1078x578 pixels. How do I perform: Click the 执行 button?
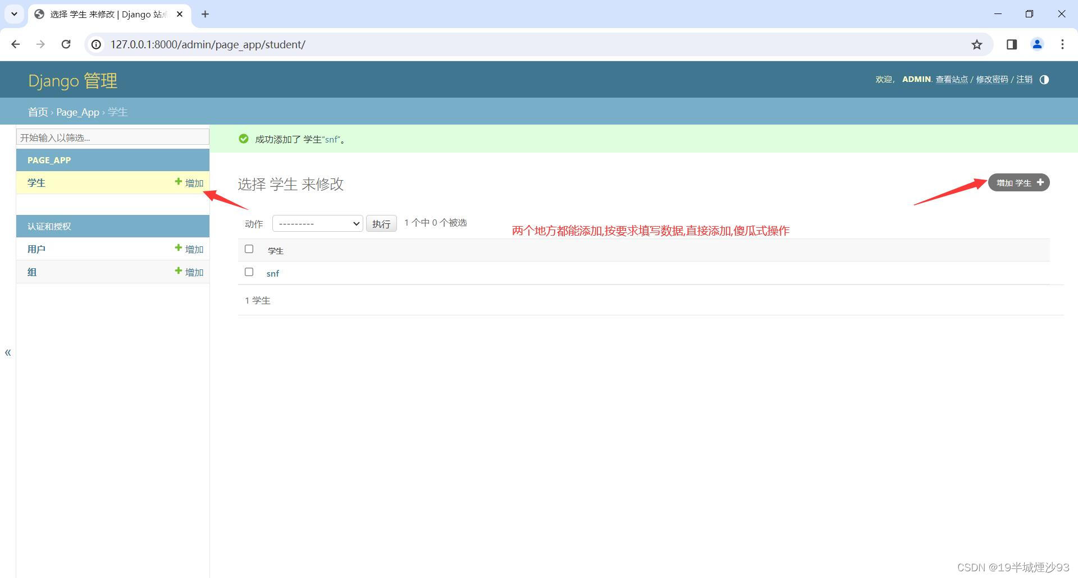coord(381,223)
